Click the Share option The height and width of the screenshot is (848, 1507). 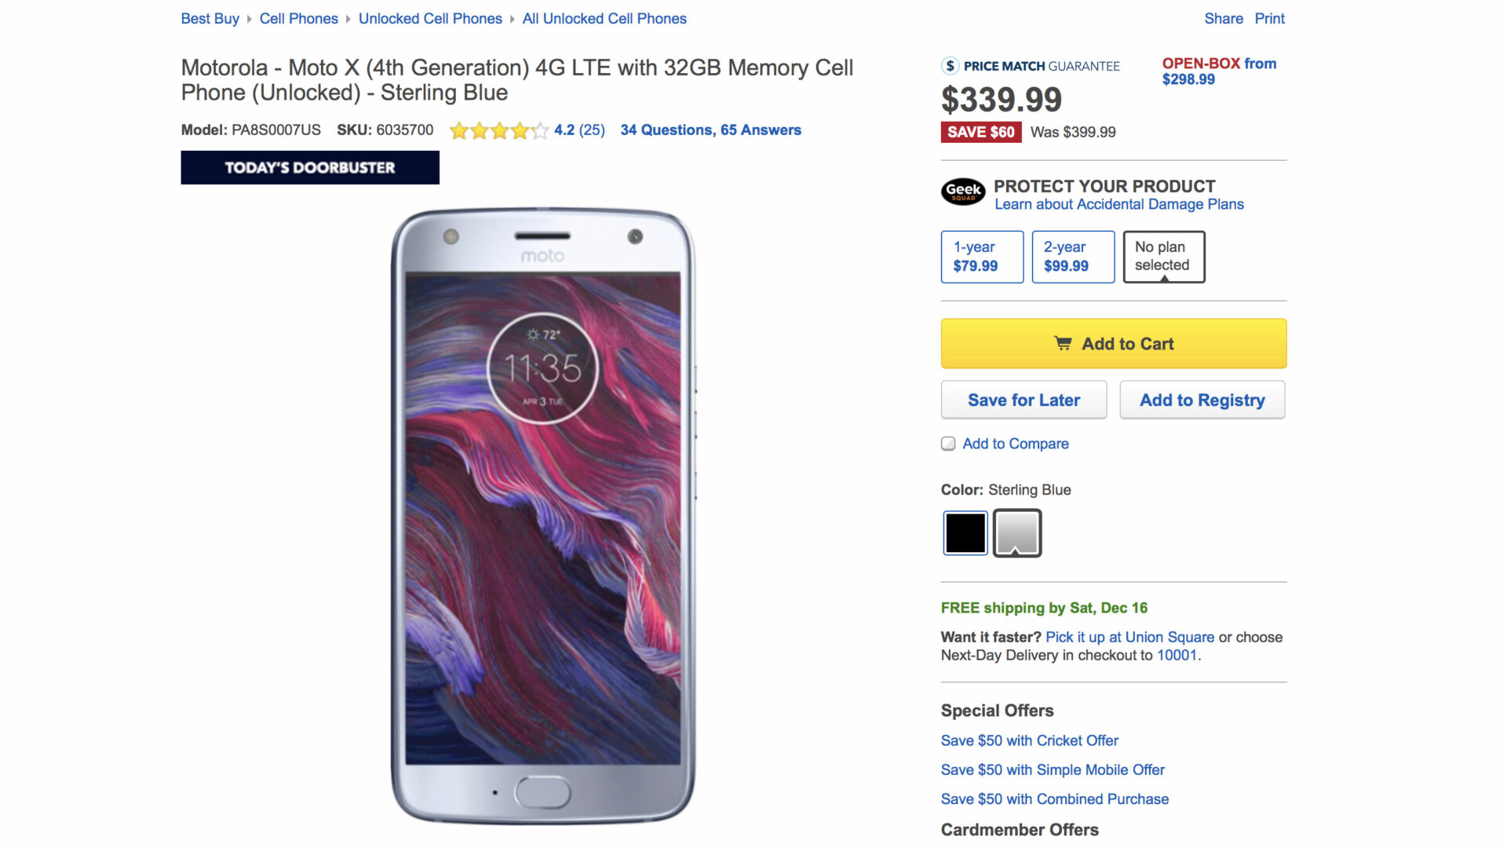click(x=1223, y=18)
